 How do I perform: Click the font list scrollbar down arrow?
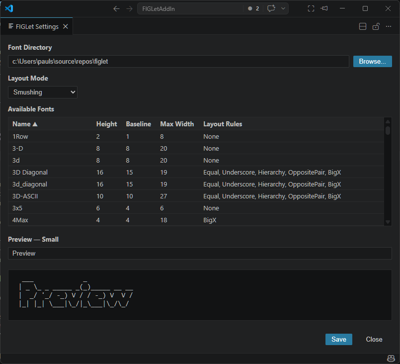(388, 222)
